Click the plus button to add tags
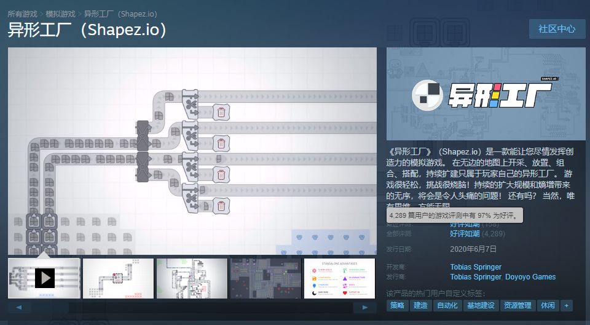This screenshot has width=590, height=325. point(566,305)
